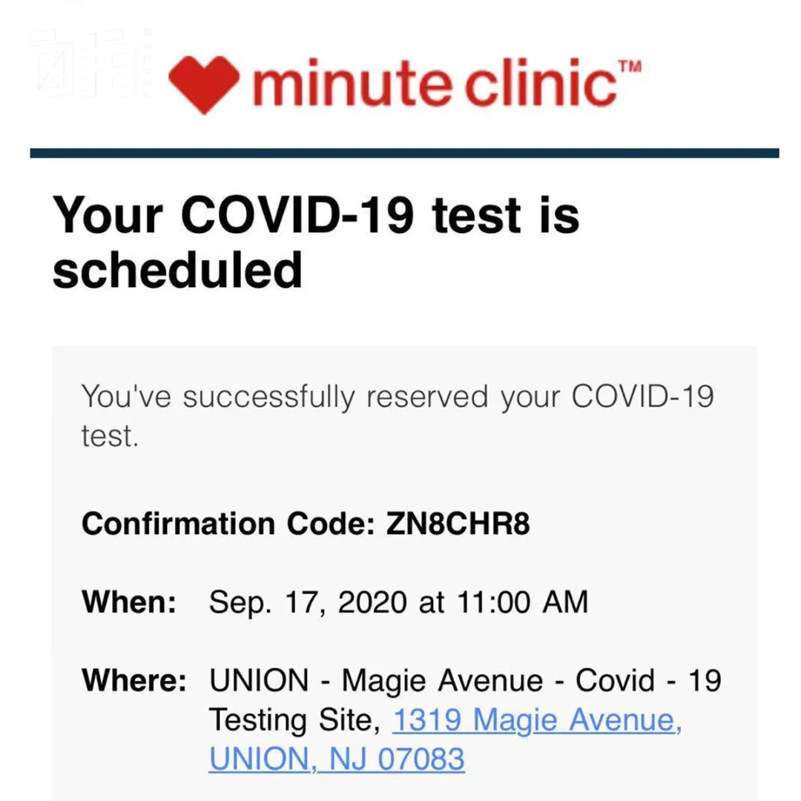Select the Confirmation Code label

pyautogui.click(x=228, y=524)
